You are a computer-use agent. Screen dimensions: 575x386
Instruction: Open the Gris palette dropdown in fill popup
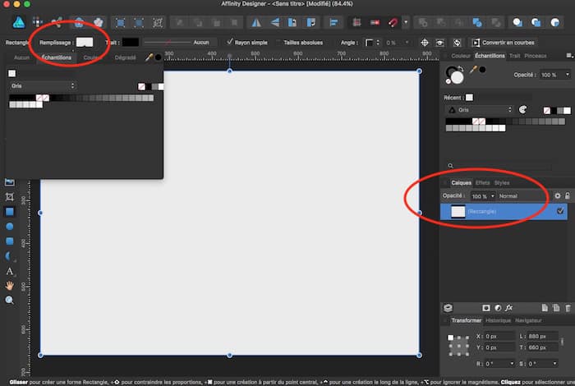(42, 85)
